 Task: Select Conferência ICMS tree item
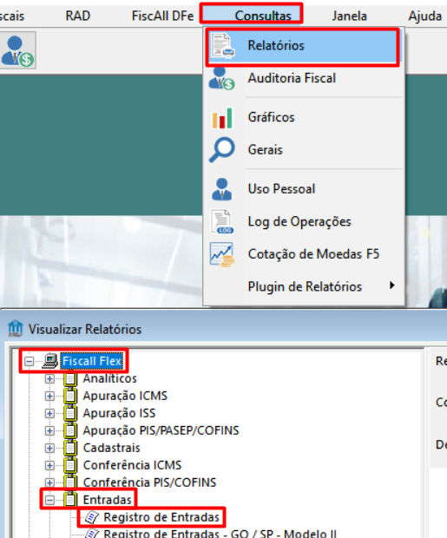point(132,465)
